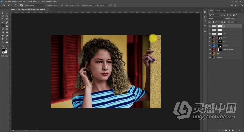Open the Window menu
Screen dimensions: 244x132
click(x=49, y=2)
